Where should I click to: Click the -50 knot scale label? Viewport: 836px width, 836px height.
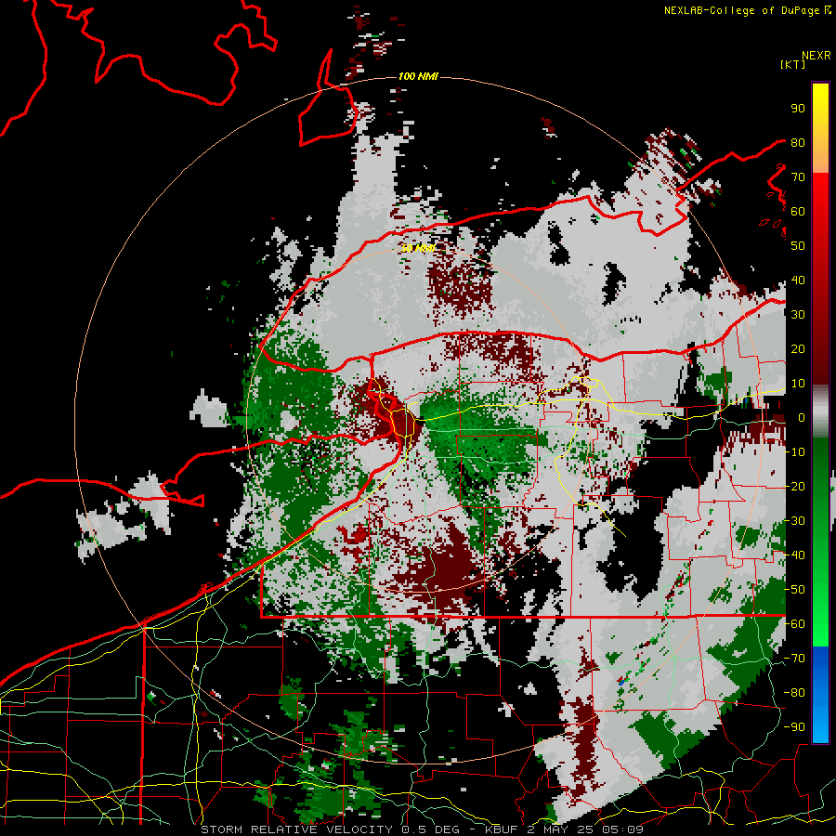(x=795, y=590)
